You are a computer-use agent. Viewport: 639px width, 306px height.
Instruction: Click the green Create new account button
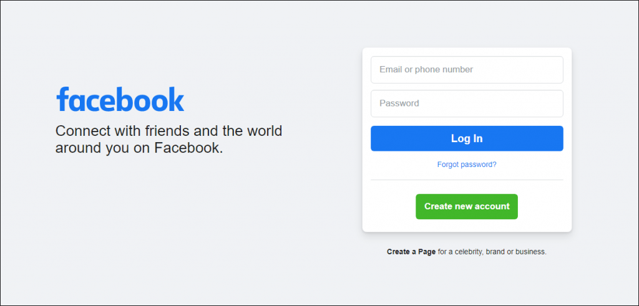467,206
